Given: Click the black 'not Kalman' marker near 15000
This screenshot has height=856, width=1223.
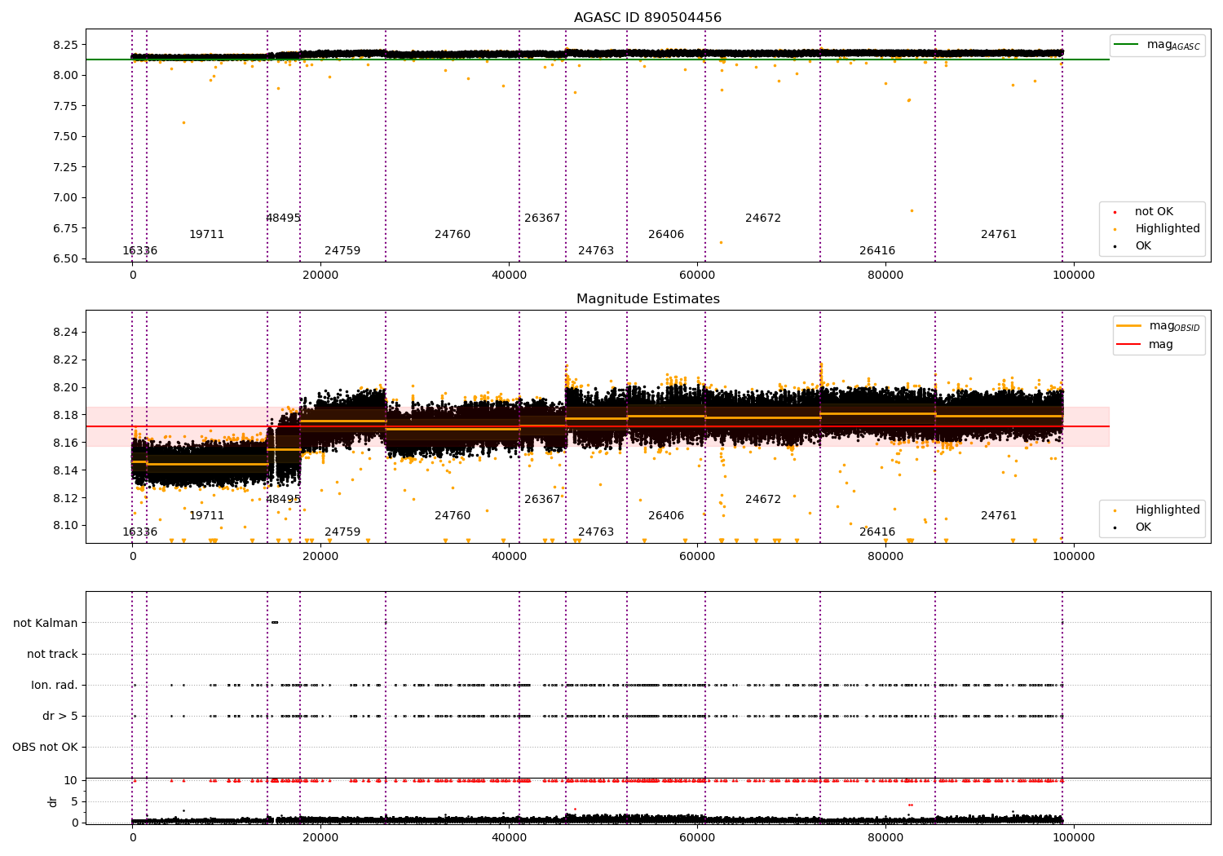Looking at the screenshot, I should click(274, 623).
